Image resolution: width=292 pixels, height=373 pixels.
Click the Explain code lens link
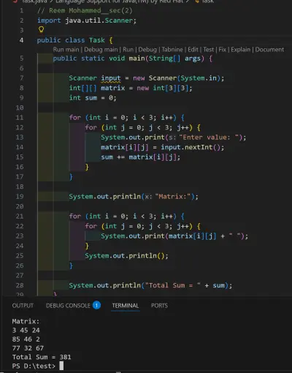coord(240,50)
